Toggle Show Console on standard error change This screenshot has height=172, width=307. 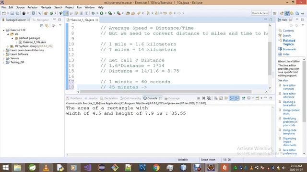click(x=236, y=98)
